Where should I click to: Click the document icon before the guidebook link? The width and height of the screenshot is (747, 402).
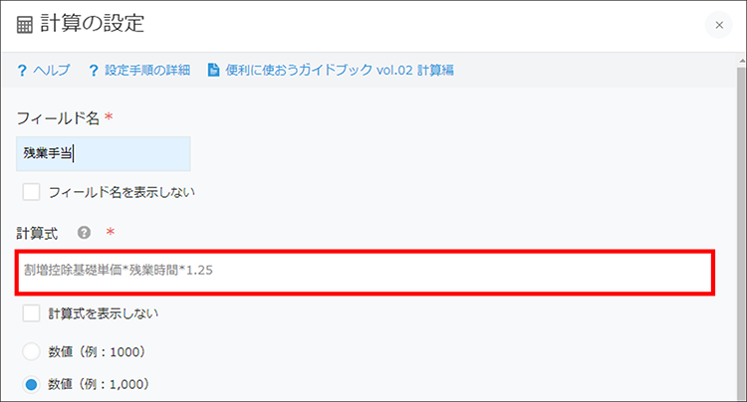pyautogui.click(x=213, y=70)
